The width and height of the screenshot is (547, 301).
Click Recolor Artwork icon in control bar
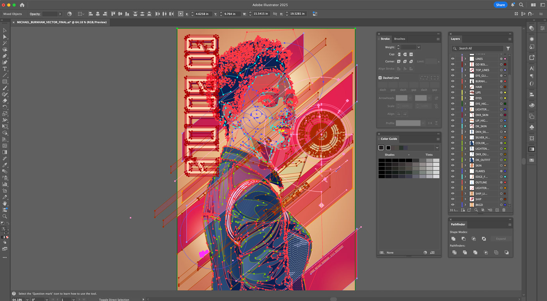click(70, 14)
